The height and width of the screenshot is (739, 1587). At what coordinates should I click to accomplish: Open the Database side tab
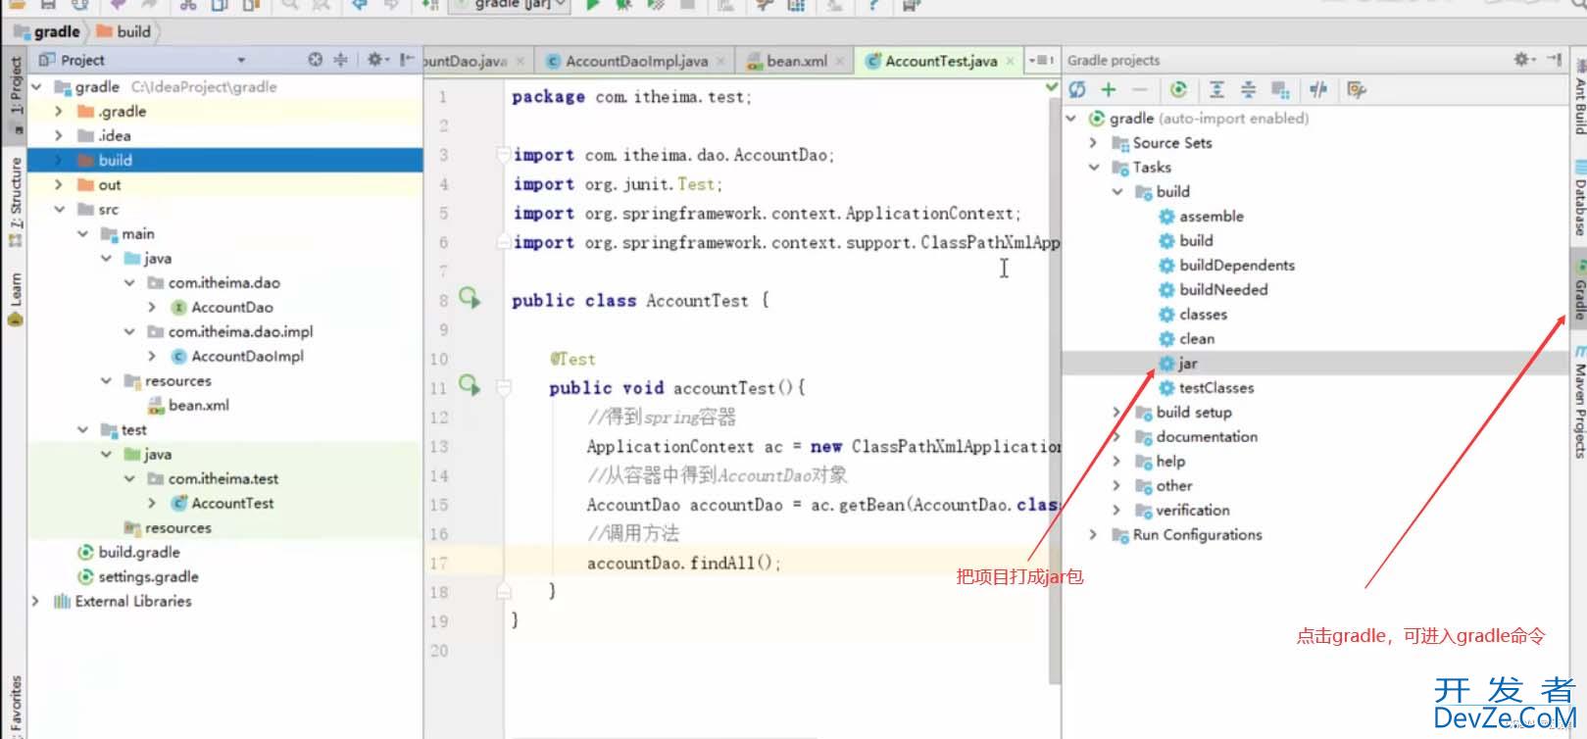(1579, 199)
